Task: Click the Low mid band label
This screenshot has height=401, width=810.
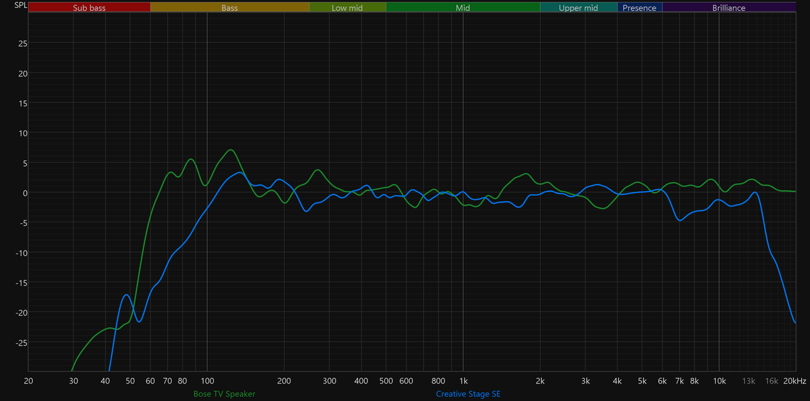Action: click(348, 8)
